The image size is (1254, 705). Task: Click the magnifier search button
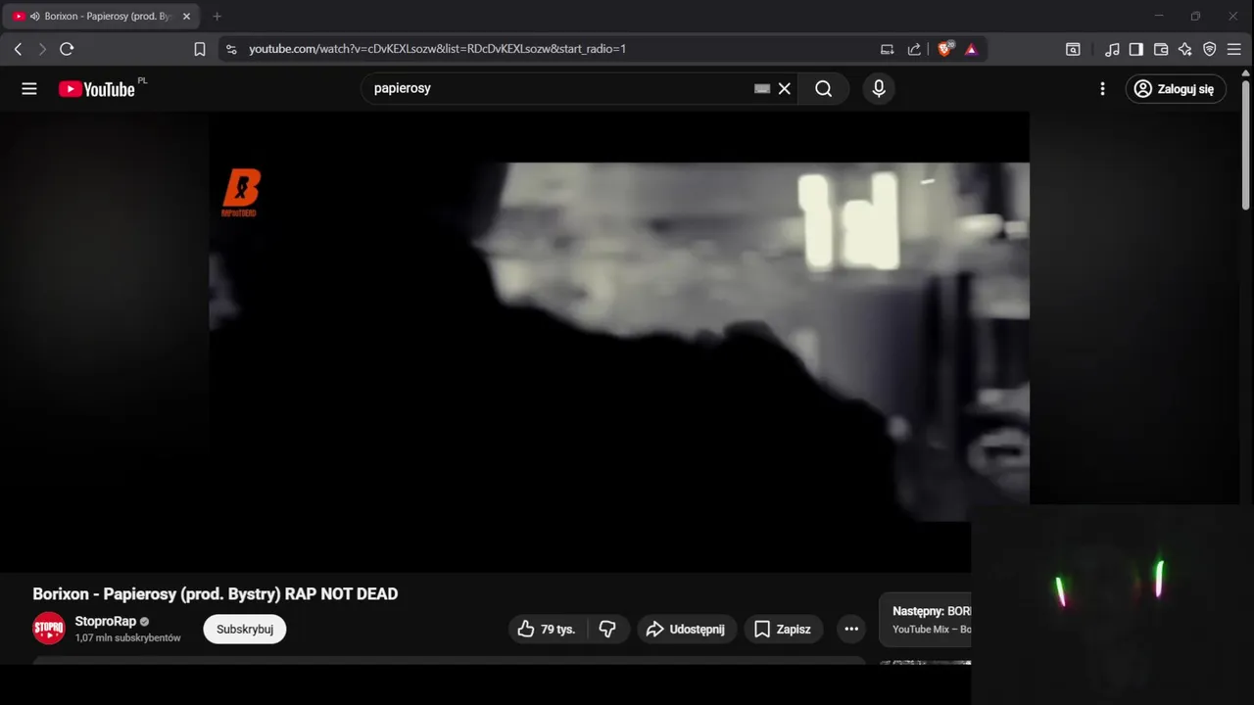pyautogui.click(x=824, y=88)
